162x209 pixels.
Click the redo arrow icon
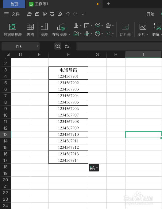(x=75, y=14)
